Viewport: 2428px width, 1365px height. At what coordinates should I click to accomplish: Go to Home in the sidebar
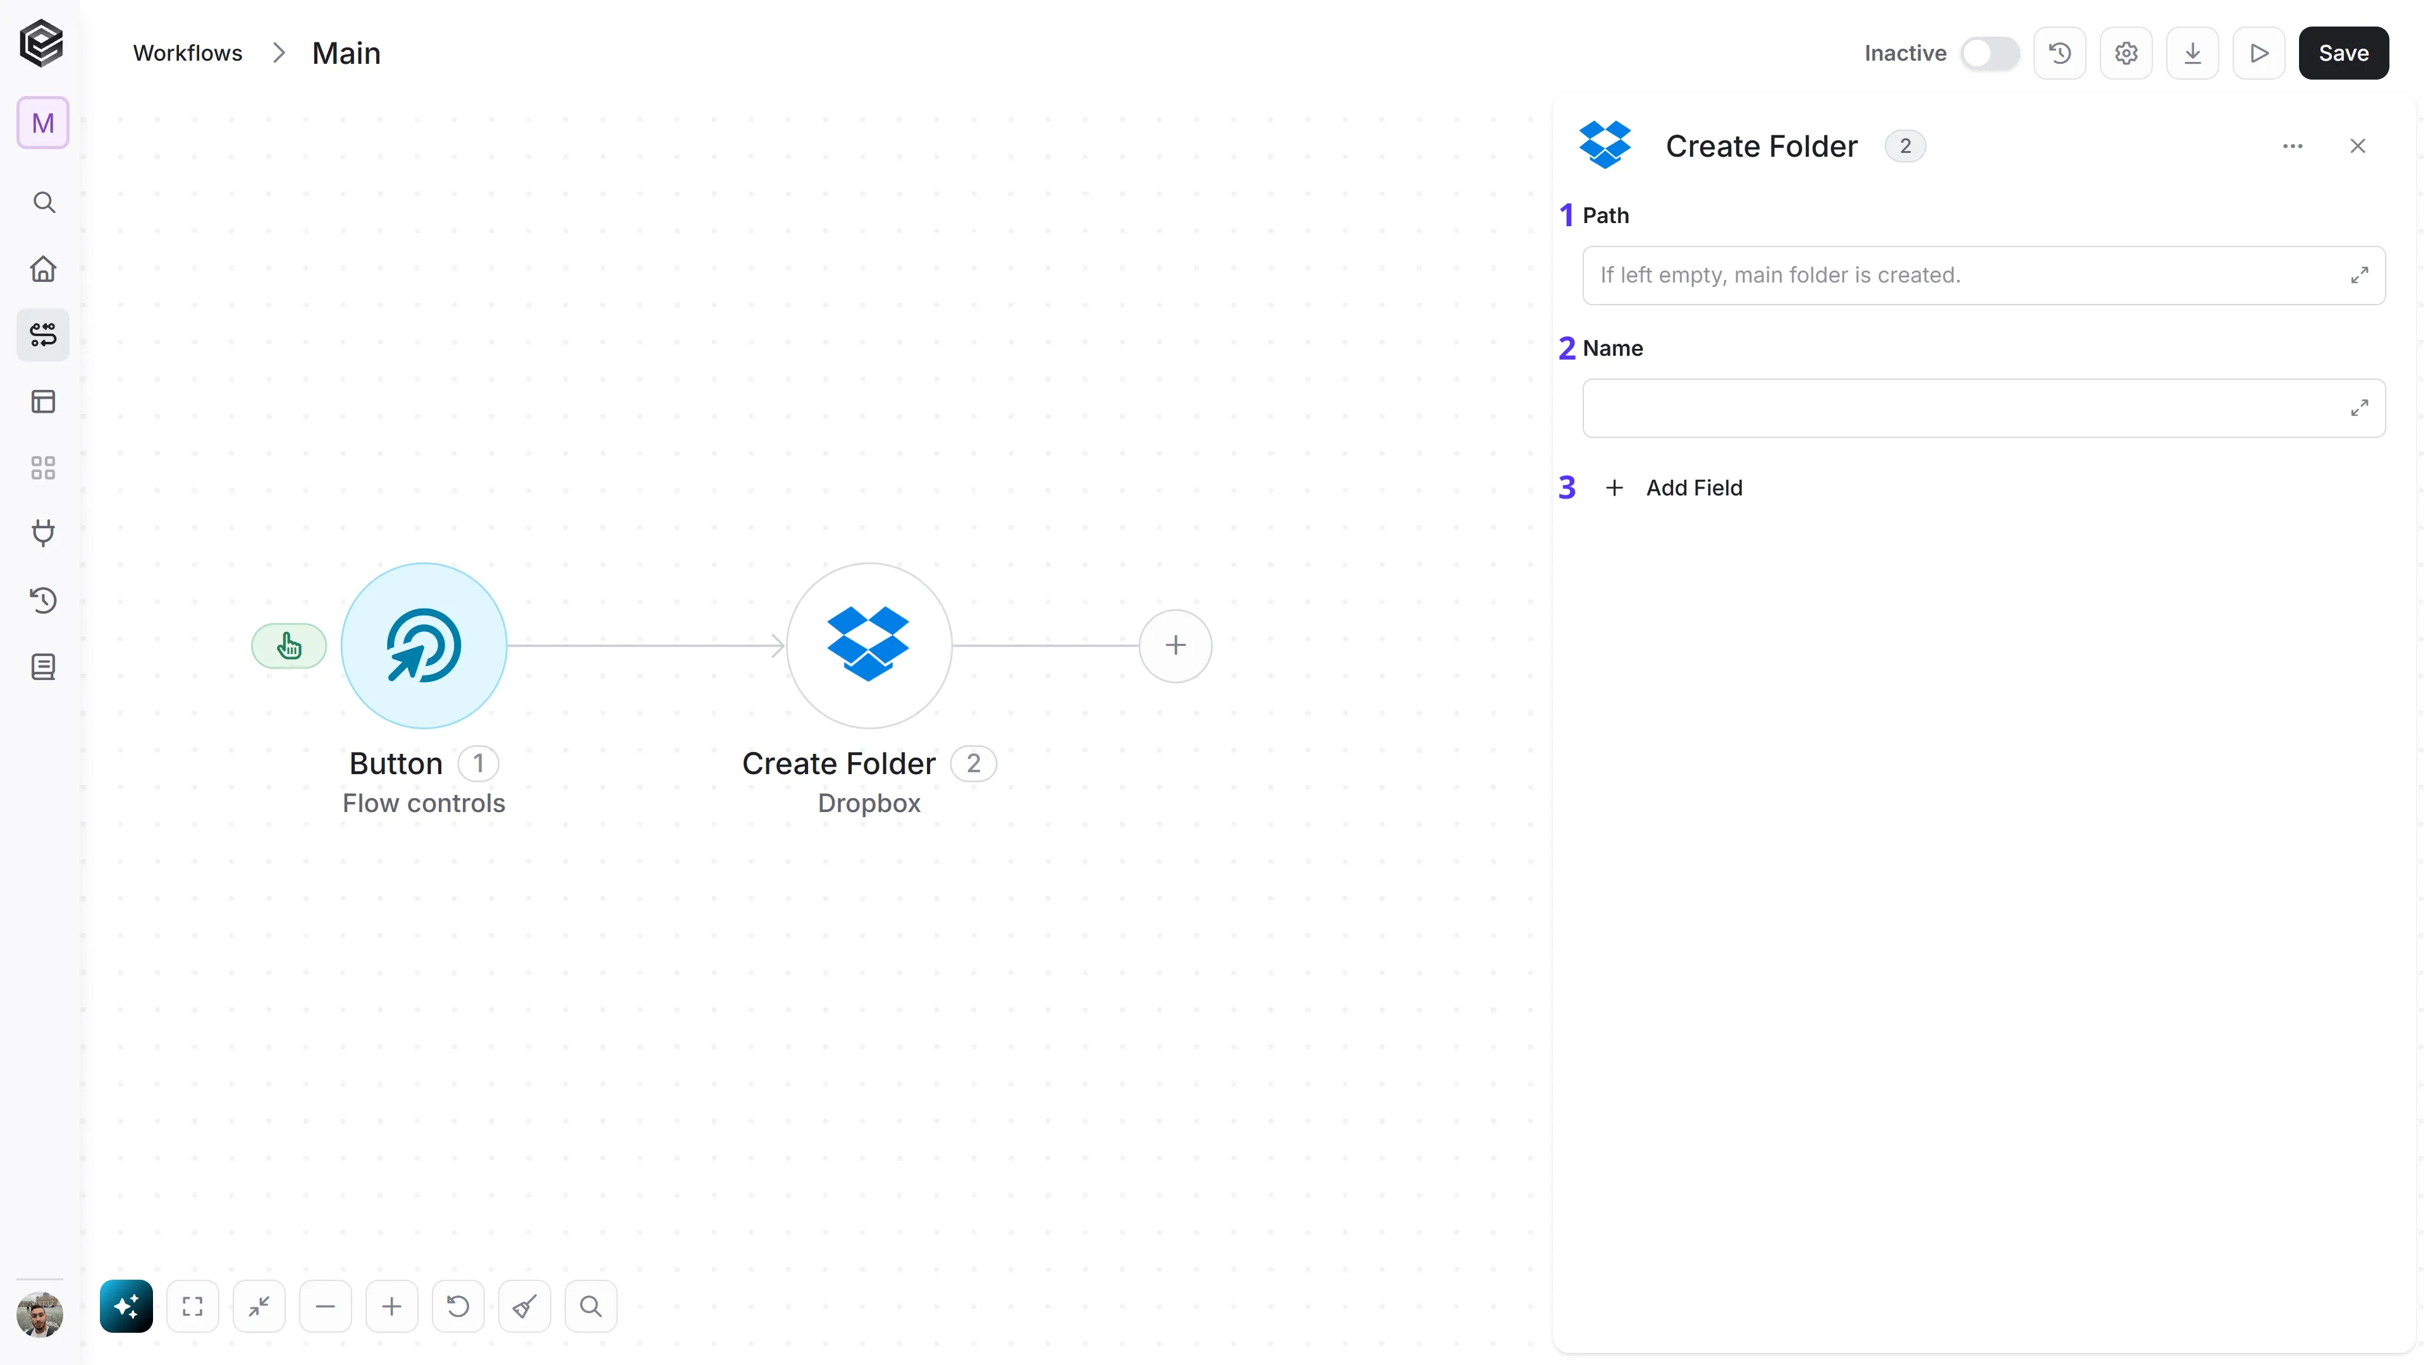point(44,269)
